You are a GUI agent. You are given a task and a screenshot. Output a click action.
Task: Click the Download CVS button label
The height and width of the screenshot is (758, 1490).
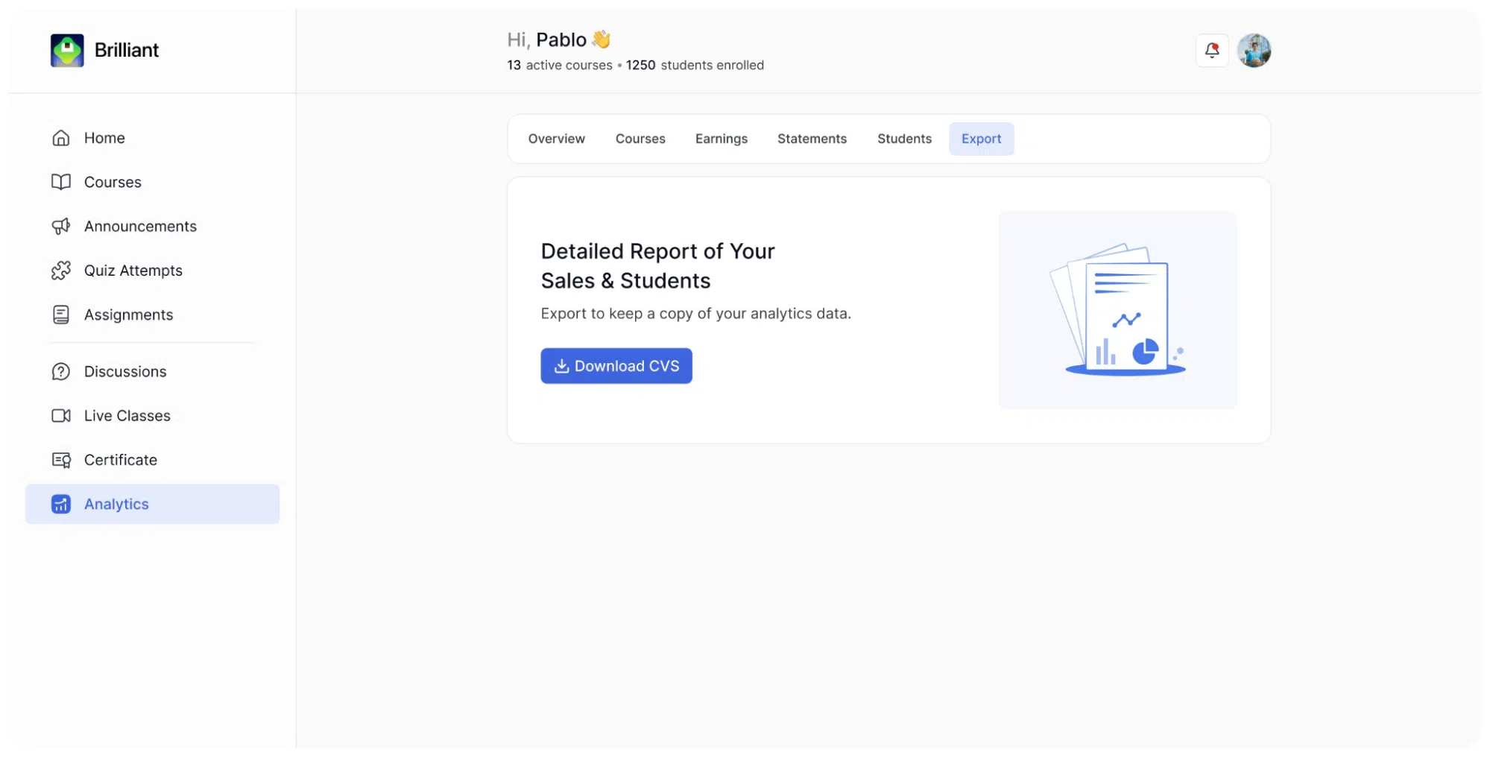(x=627, y=366)
